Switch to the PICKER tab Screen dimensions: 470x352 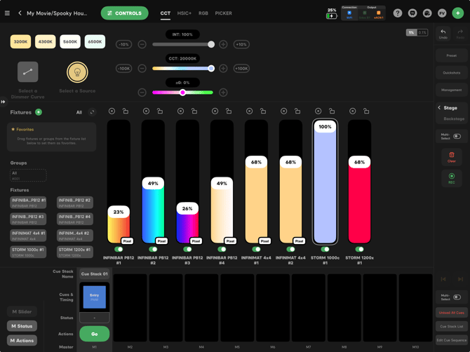coord(223,13)
